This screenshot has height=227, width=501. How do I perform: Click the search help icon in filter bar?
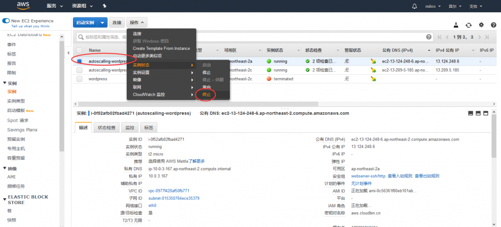429,37
